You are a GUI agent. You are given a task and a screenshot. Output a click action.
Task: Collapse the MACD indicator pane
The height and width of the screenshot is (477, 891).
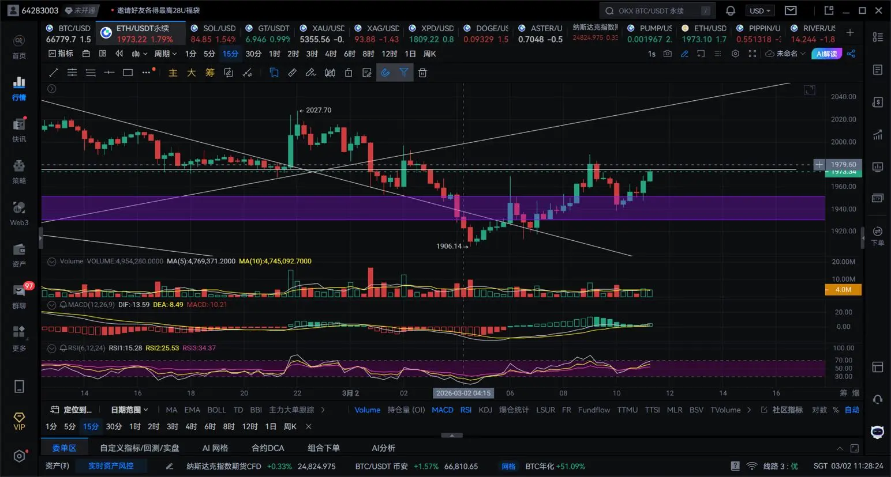[52, 305]
